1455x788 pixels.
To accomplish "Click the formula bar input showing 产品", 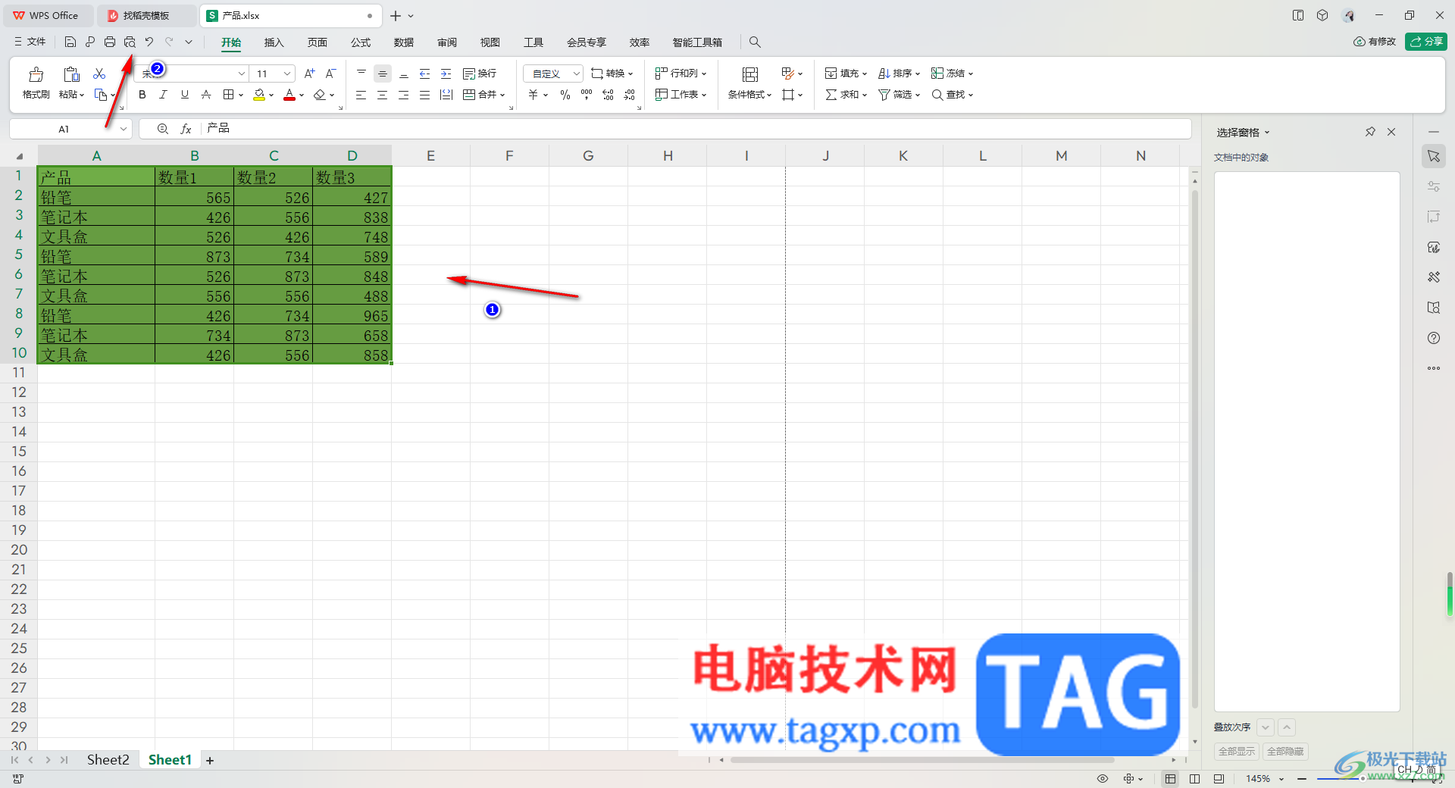I will 697,129.
